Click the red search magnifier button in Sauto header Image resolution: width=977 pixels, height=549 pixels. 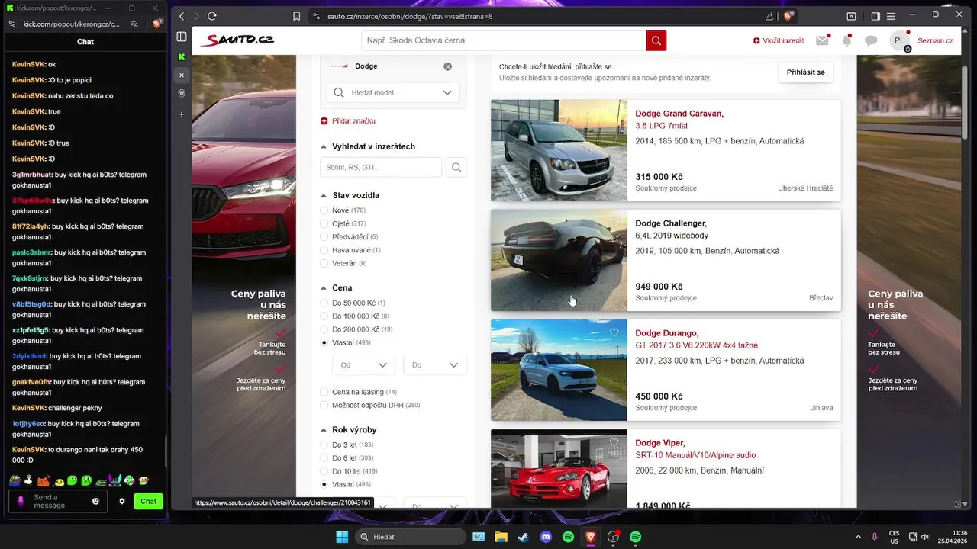tap(656, 40)
